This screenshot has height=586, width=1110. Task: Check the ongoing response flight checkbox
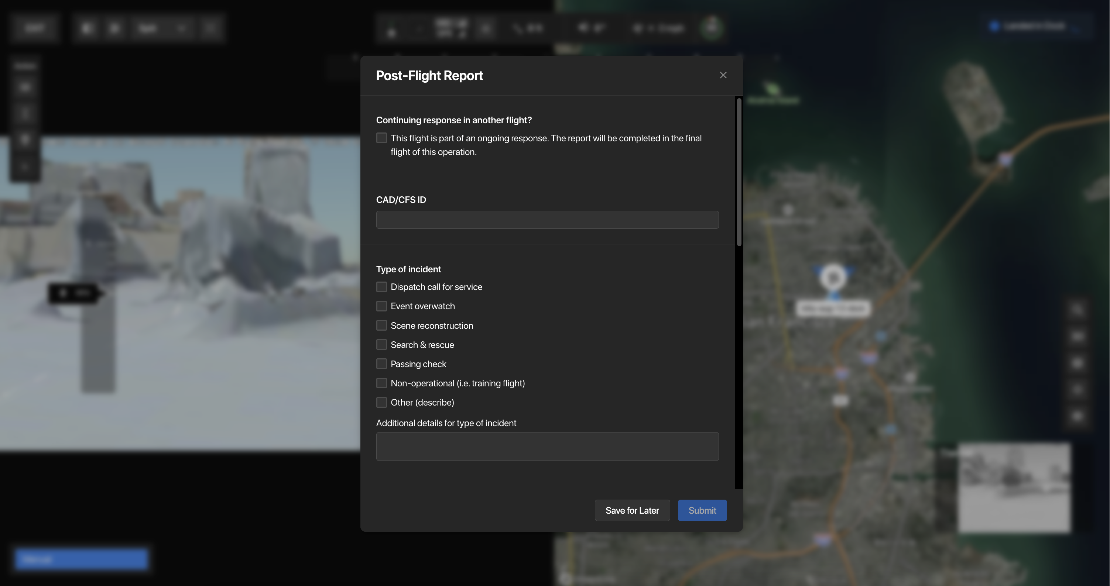pos(381,138)
